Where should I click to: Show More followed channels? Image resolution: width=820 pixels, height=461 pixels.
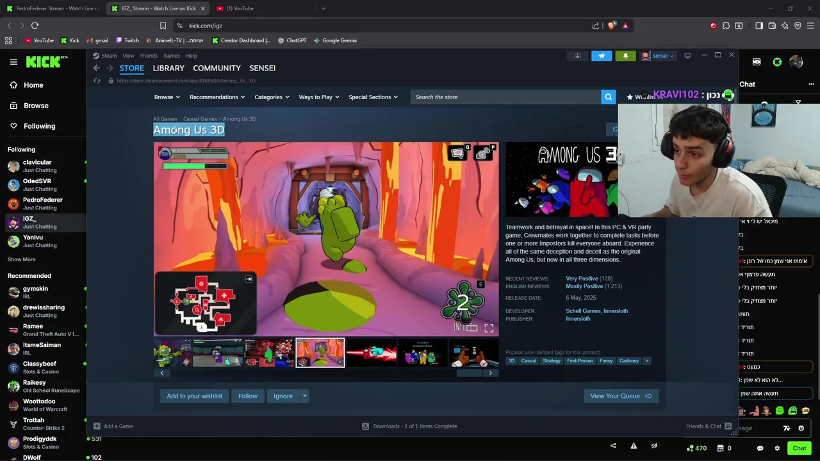[x=22, y=259]
